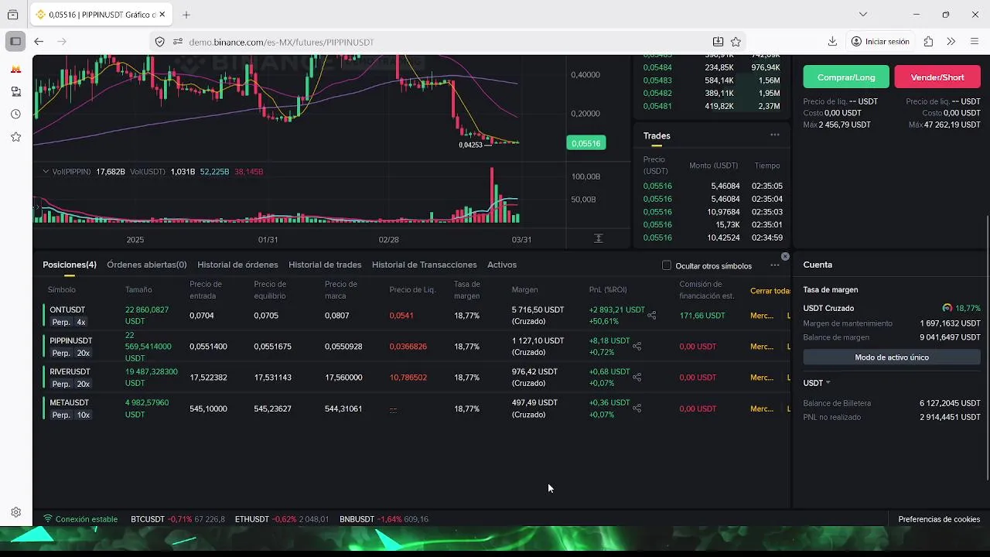The width and height of the screenshot is (990, 557).
Task: Open site permissions icon in address bar
Action: [x=177, y=42]
